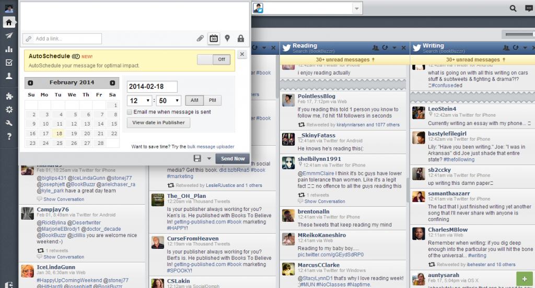535x288 pixels.
Task: Refresh the Reading stream
Action: 385,48
